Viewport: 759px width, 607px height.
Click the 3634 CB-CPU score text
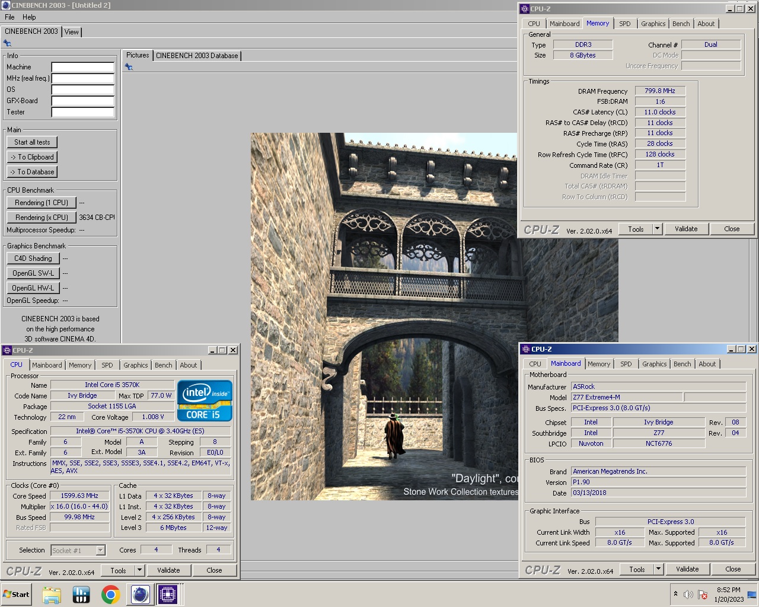coord(97,218)
